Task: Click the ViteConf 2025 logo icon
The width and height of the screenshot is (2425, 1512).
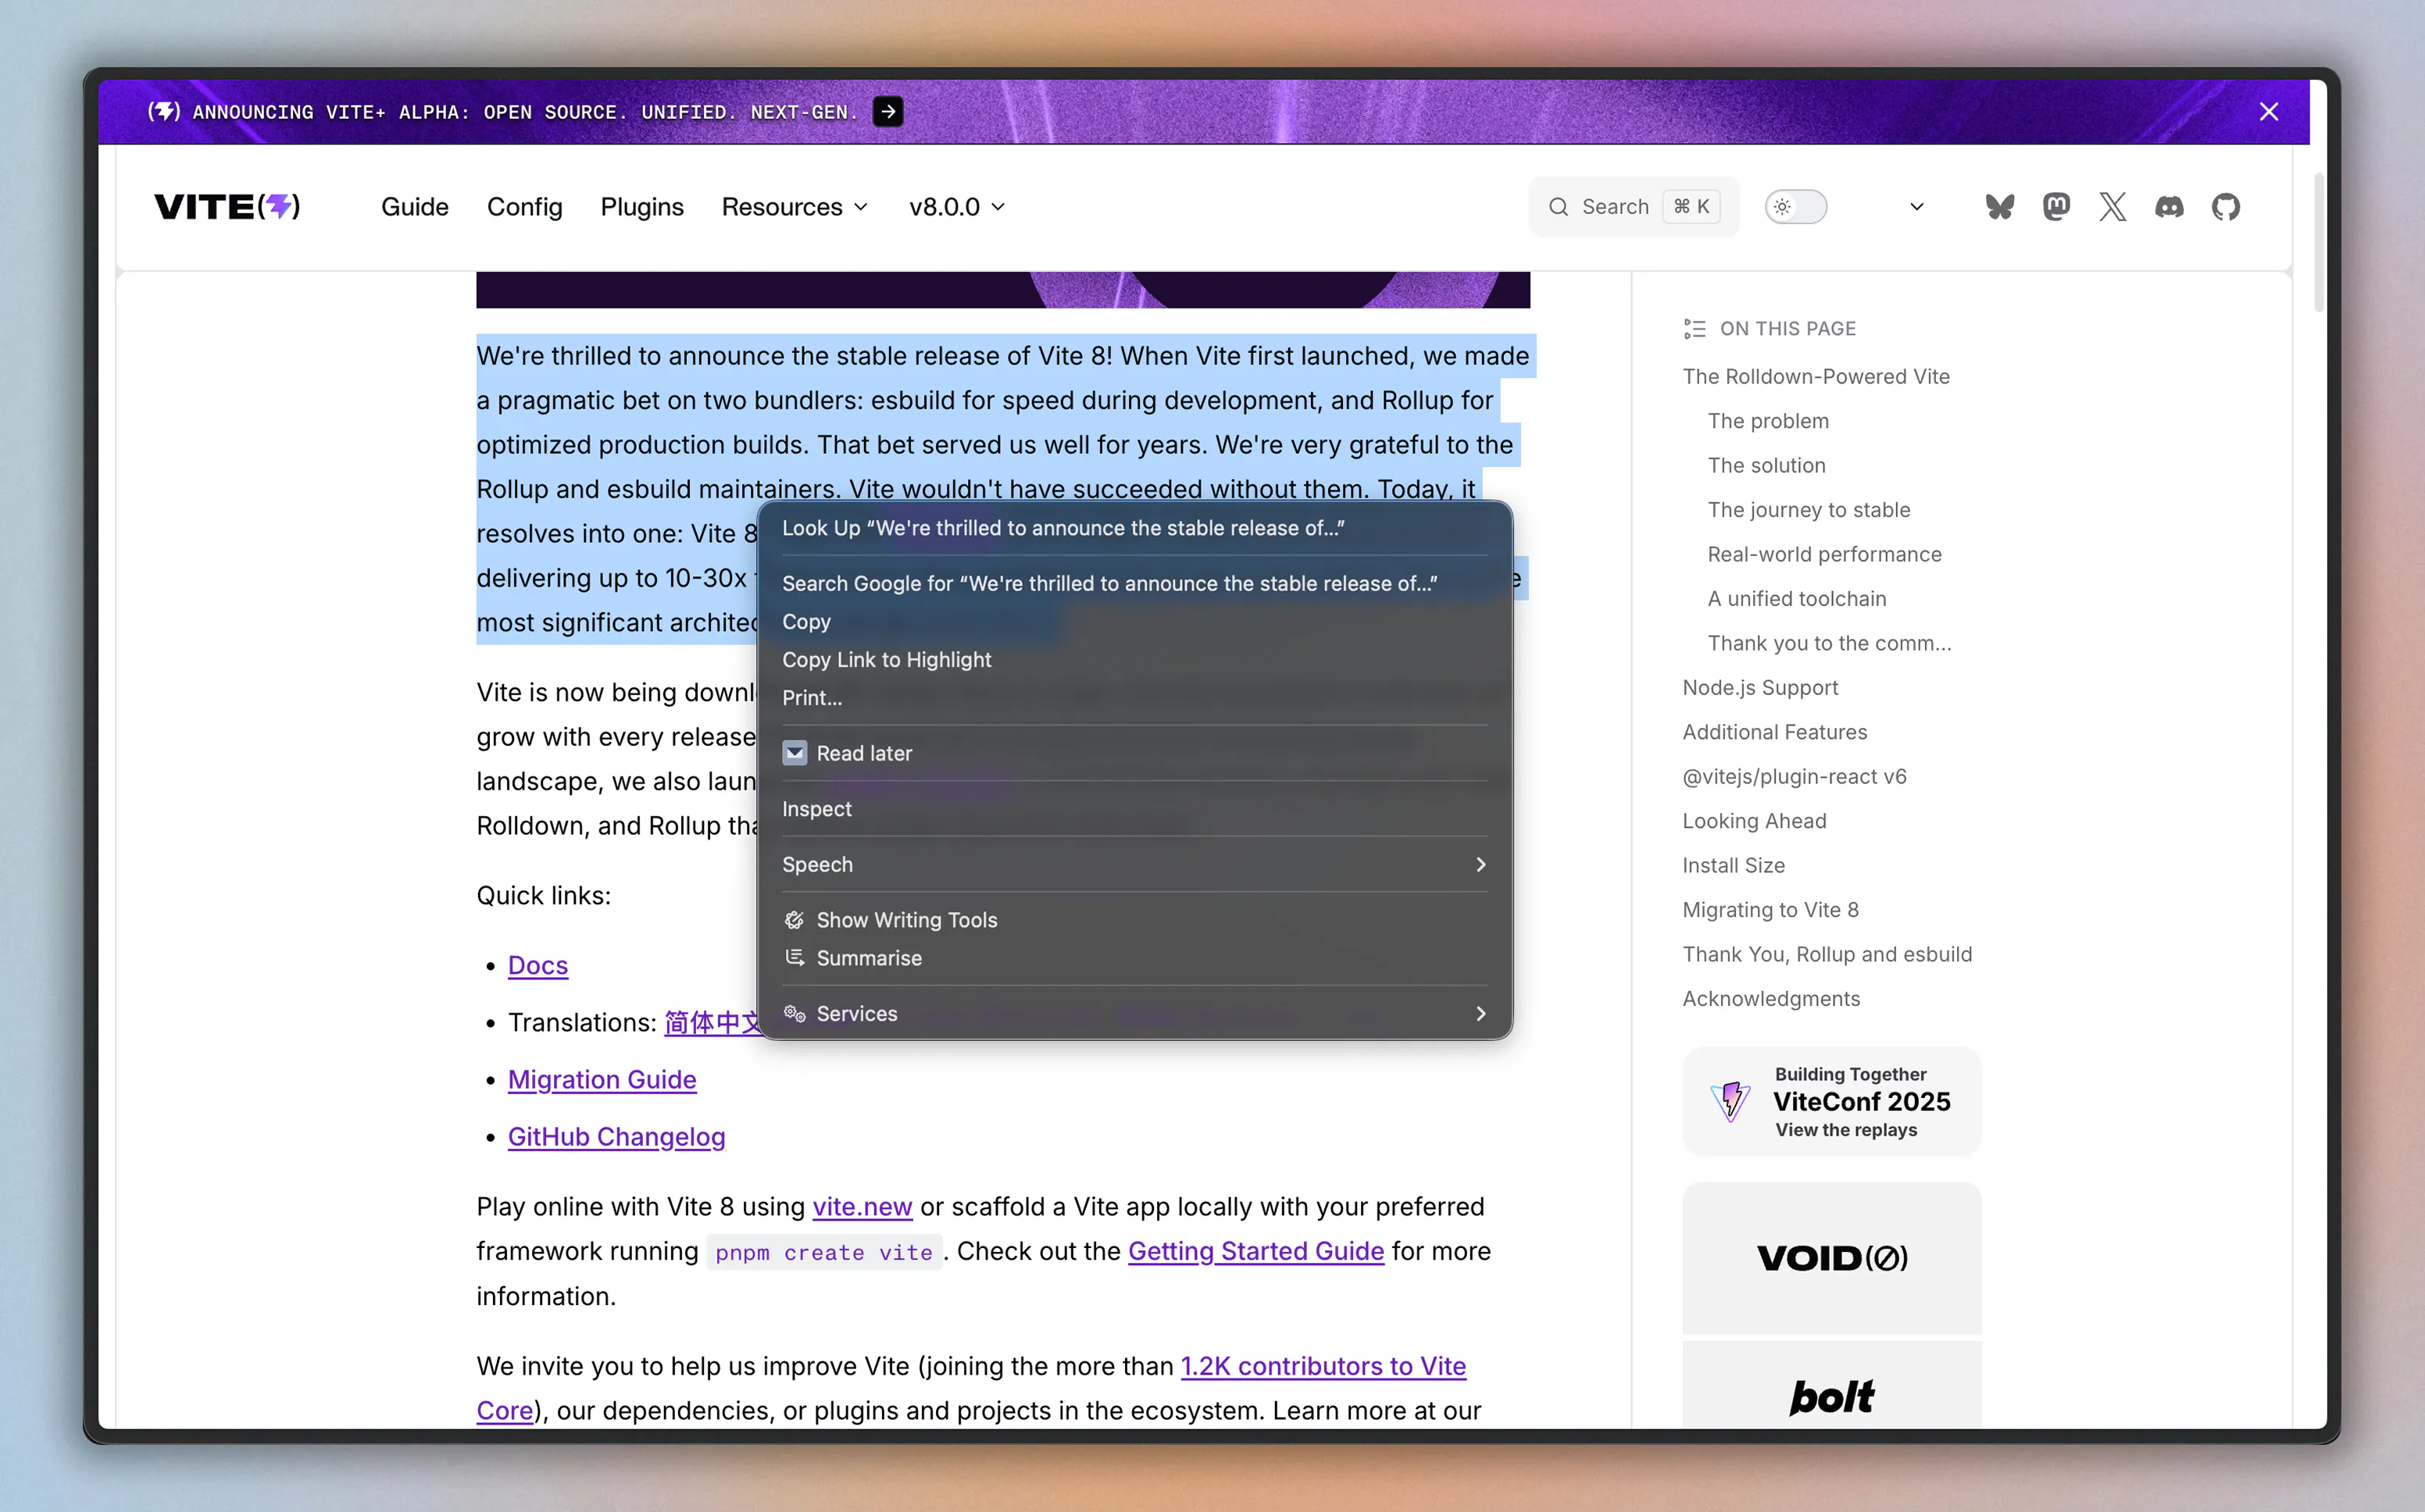Action: coord(1731,1101)
